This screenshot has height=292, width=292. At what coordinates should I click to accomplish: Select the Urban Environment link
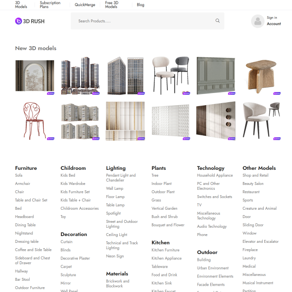pyautogui.click(x=213, y=268)
